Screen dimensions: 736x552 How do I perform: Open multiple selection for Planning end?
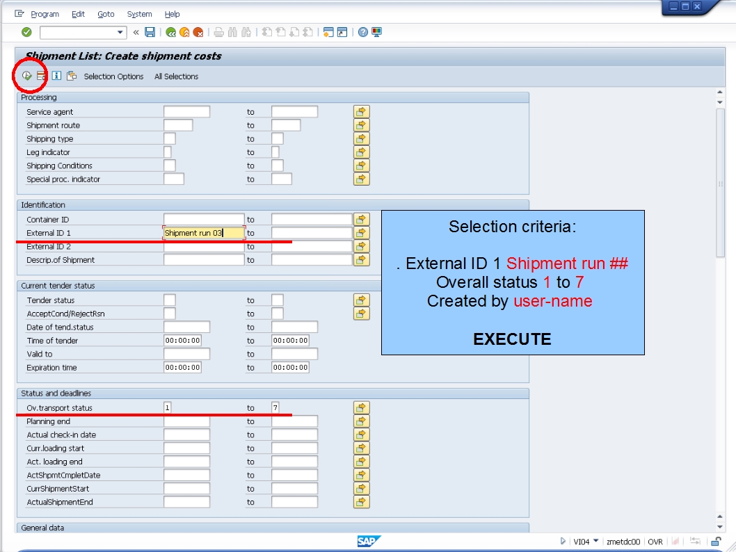pos(362,421)
